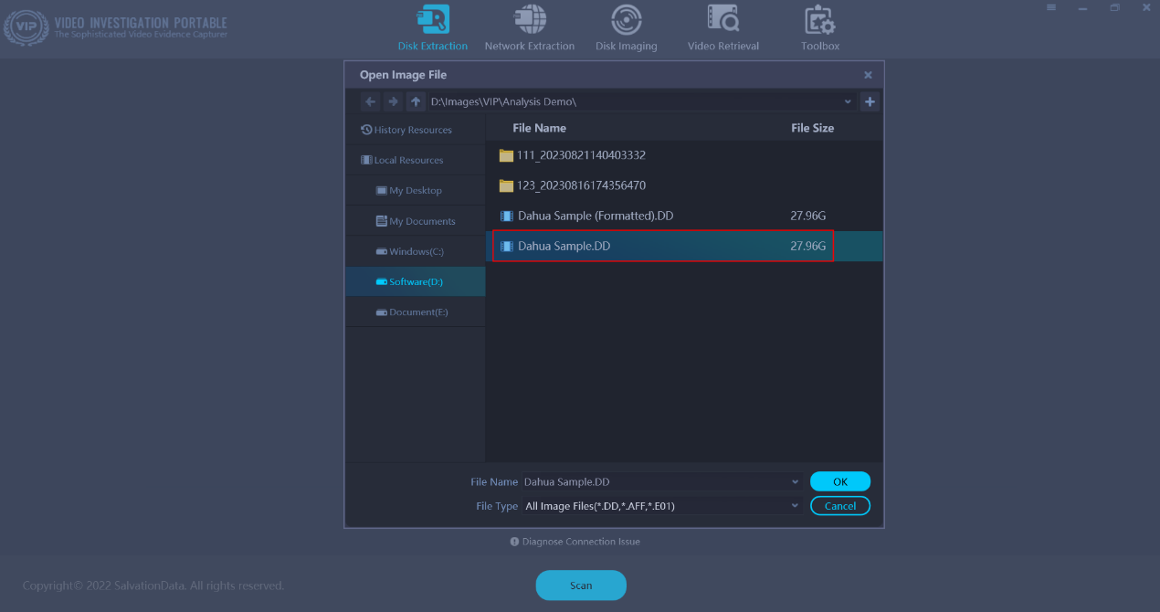Switch to Network Extraction
The height and width of the screenshot is (612, 1160).
[530, 28]
